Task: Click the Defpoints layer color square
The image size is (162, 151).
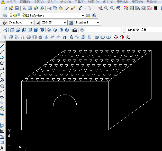Action: (x=28, y=15)
